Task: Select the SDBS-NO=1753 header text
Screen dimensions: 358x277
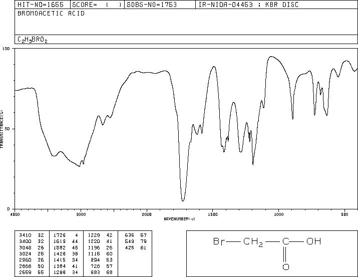Action: pos(152,5)
